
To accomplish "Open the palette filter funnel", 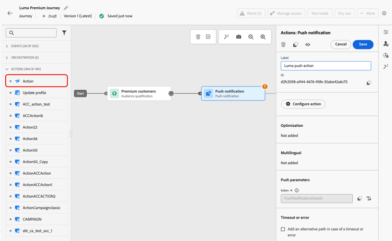I will point(64,33).
